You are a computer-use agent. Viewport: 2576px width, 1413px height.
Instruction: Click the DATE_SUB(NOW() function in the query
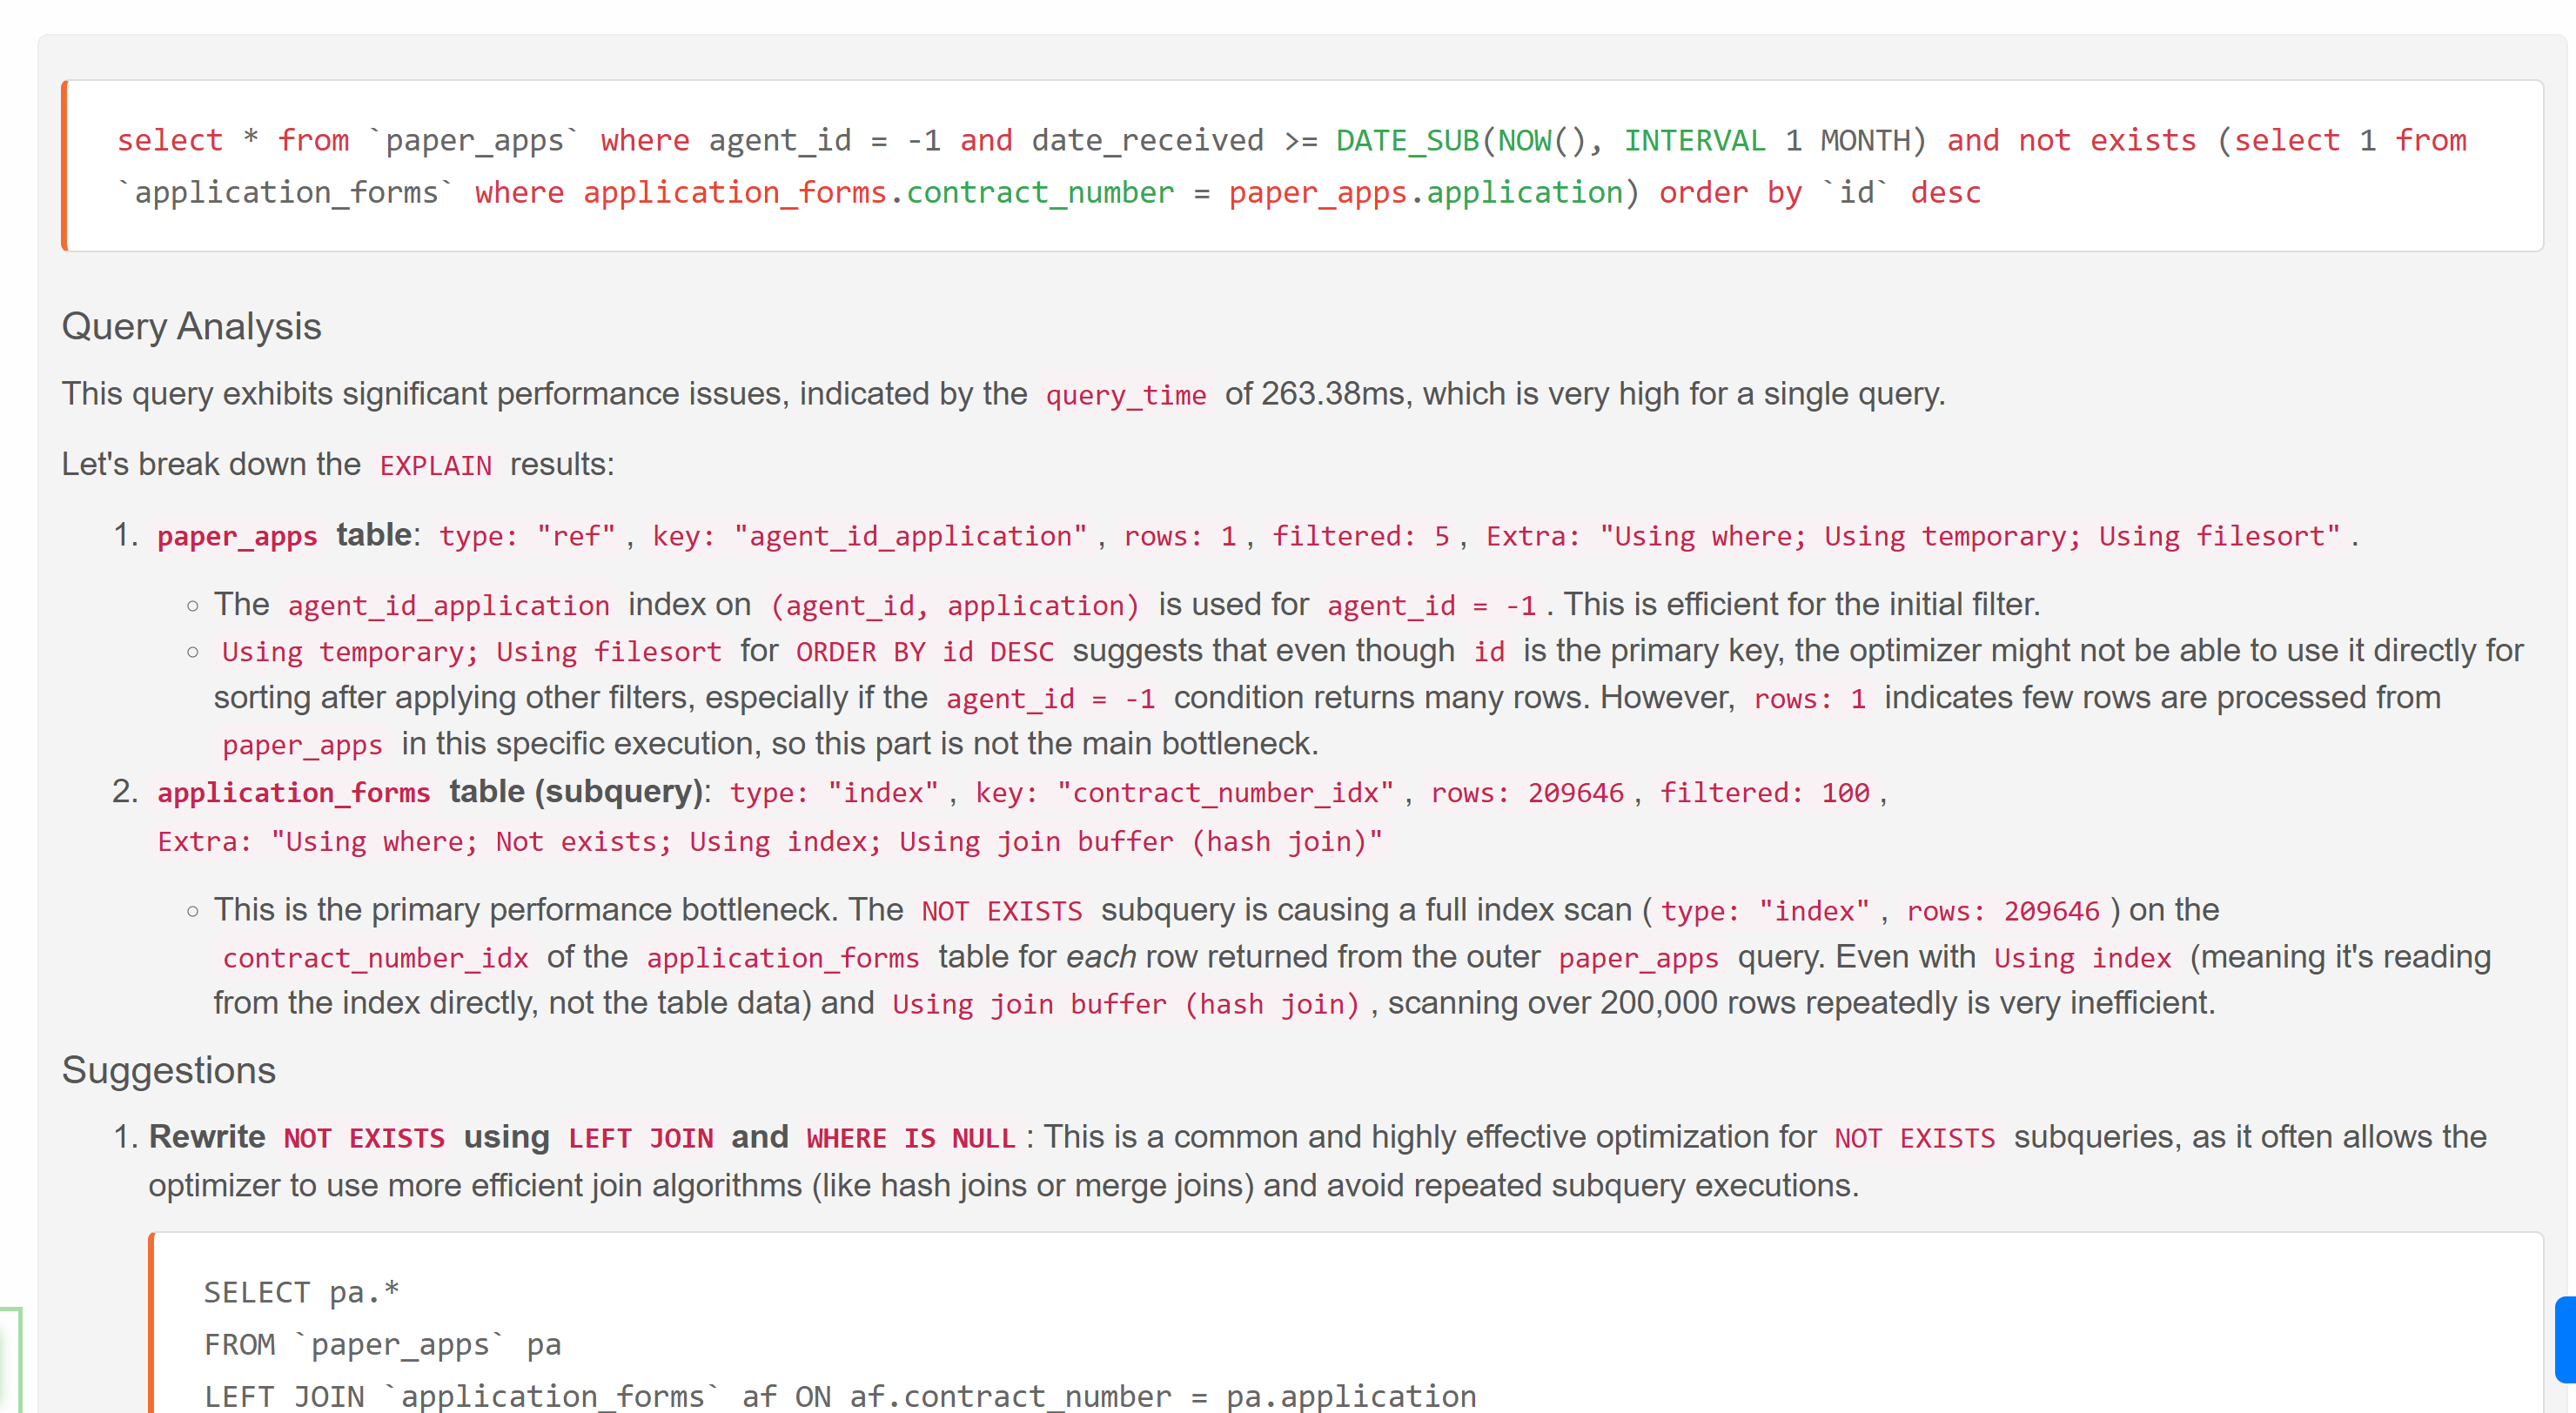click(1460, 140)
